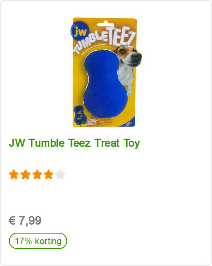Click the word Tumble in the product title

(x=47, y=143)
